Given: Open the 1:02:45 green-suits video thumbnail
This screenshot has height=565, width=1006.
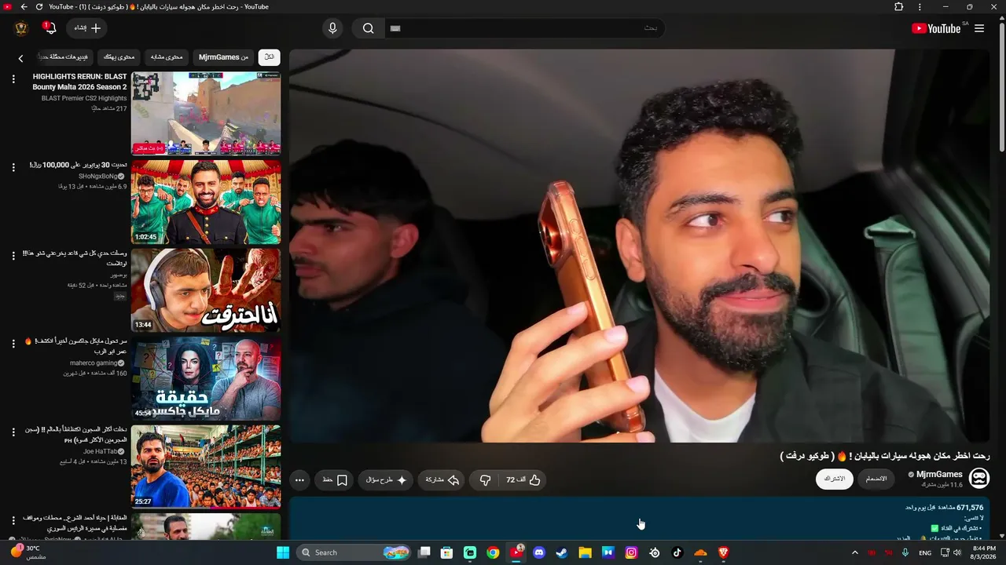Looking at the screenshot, I should tap(206, 202).
